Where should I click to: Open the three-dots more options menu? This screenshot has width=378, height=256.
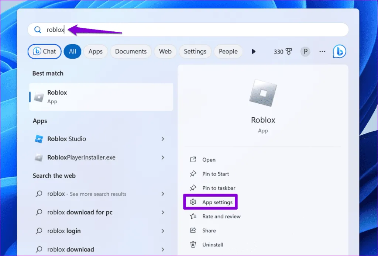322,52
